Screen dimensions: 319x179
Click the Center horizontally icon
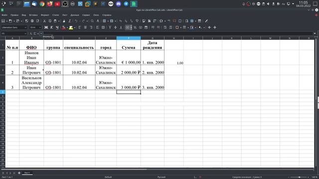click(x=85, y=27)
